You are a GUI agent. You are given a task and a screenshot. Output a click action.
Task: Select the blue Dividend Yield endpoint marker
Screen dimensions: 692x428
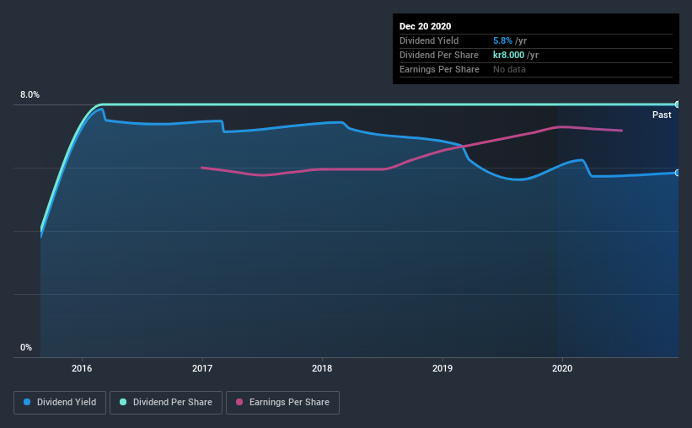(x=677, y=173)
